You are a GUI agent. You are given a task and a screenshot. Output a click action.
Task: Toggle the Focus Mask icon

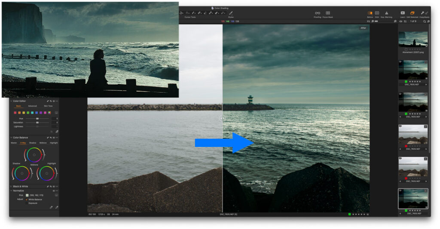328,13
